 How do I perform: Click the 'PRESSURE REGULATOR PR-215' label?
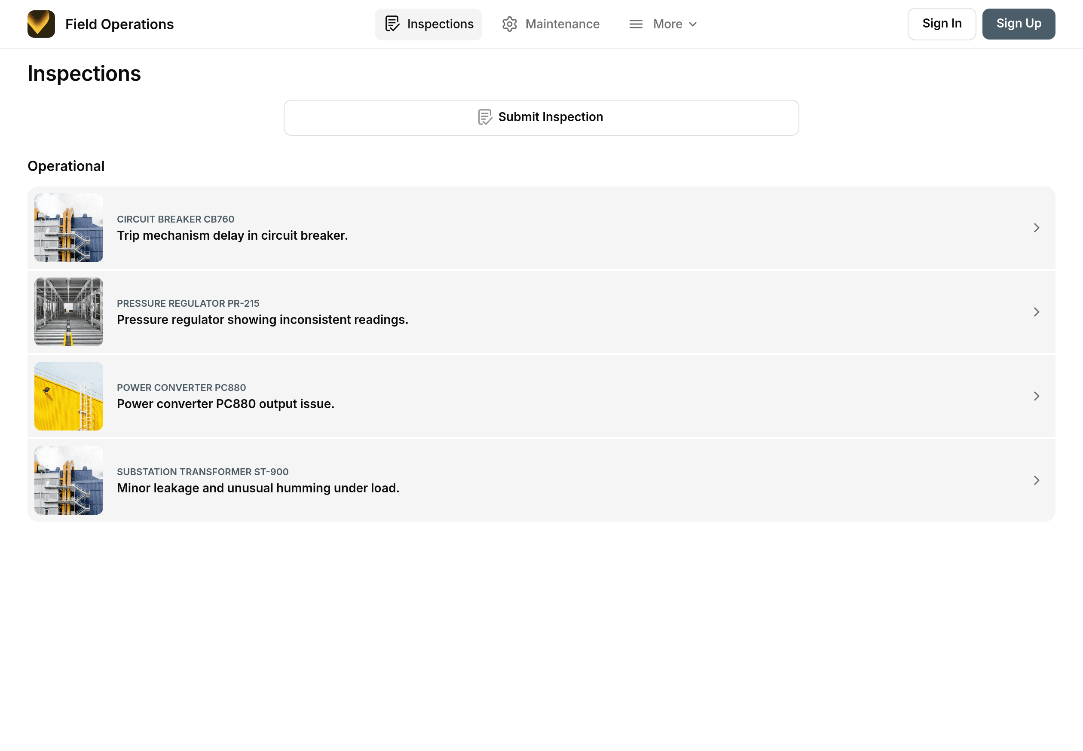point(188,303)
